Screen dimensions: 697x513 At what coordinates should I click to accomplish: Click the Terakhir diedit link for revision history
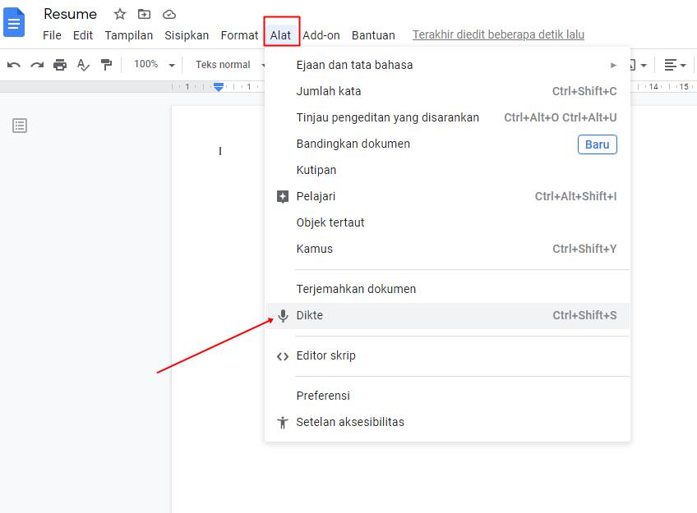point(497,34)
